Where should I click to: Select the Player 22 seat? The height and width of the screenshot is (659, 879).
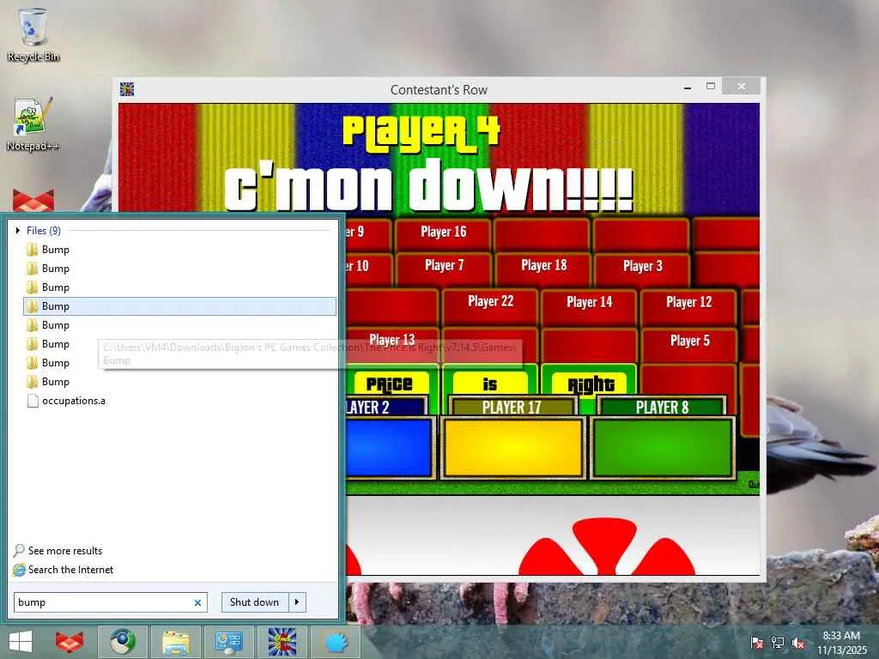point(490,306)
